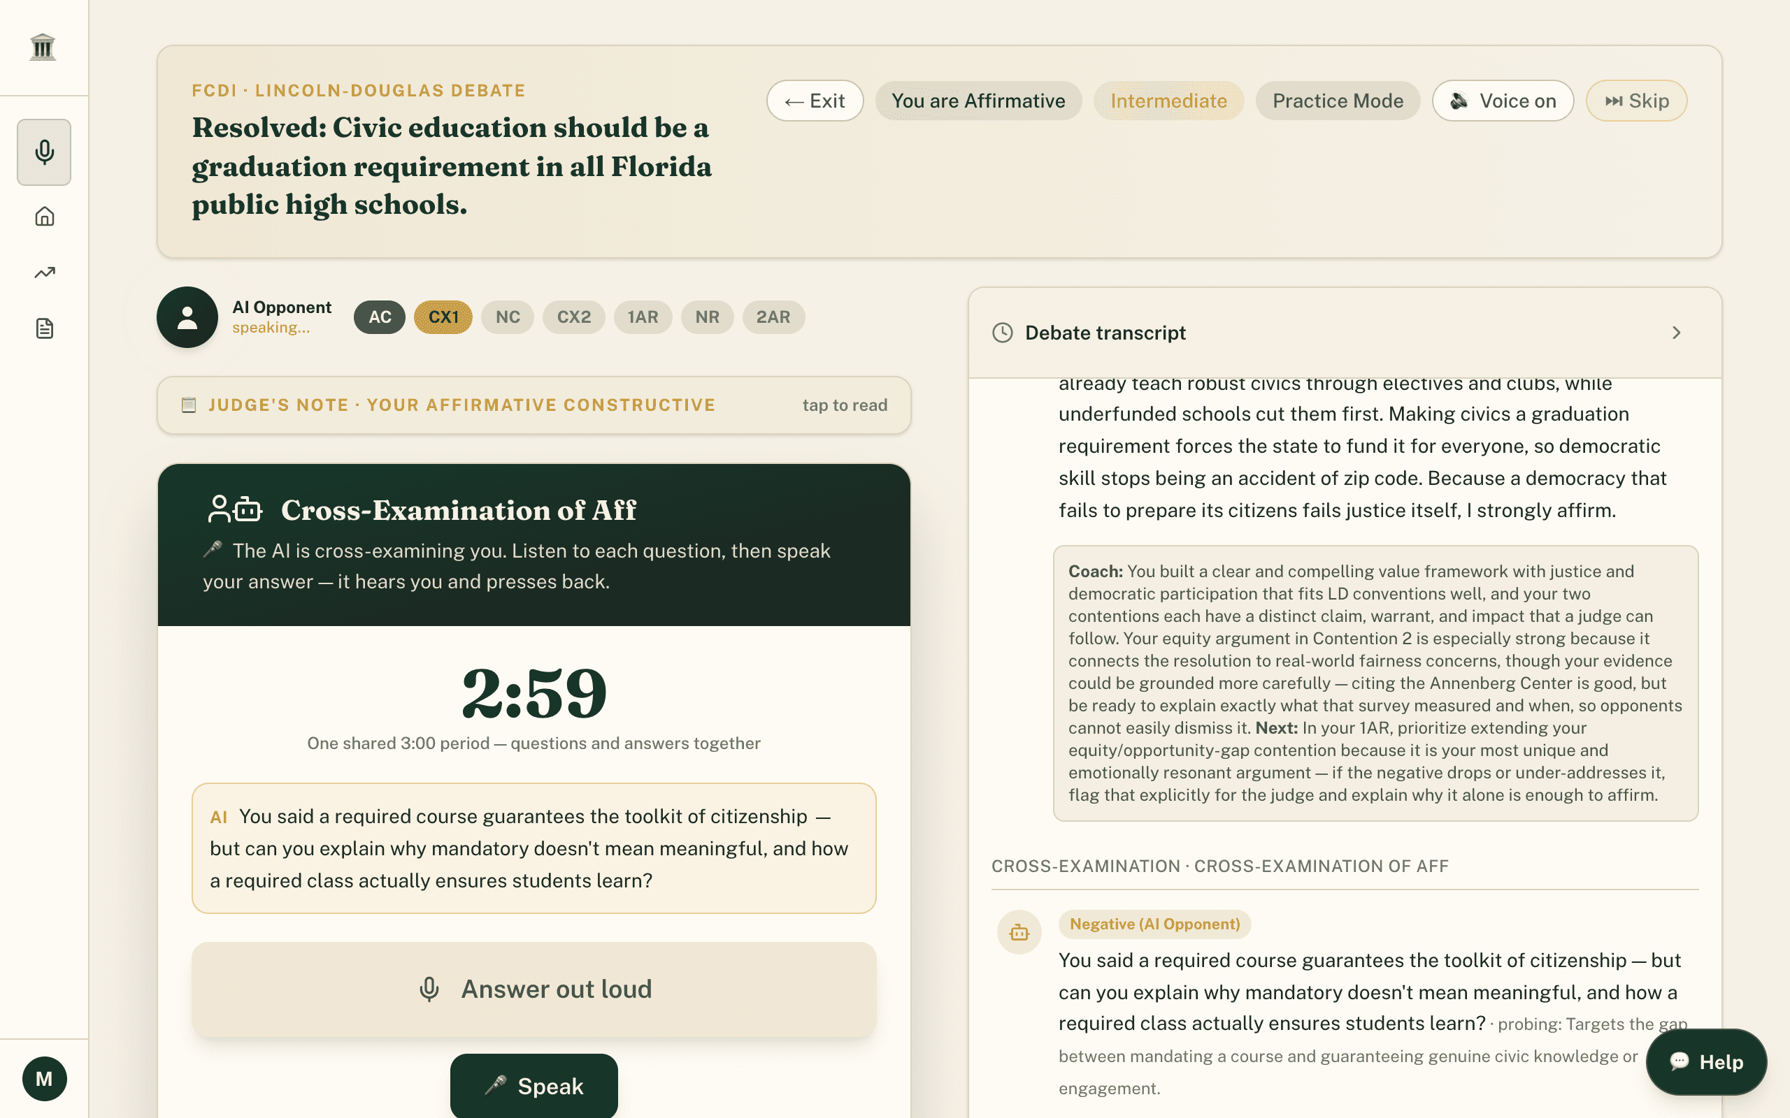Skip the current speech

click(x=1636, y=101)
